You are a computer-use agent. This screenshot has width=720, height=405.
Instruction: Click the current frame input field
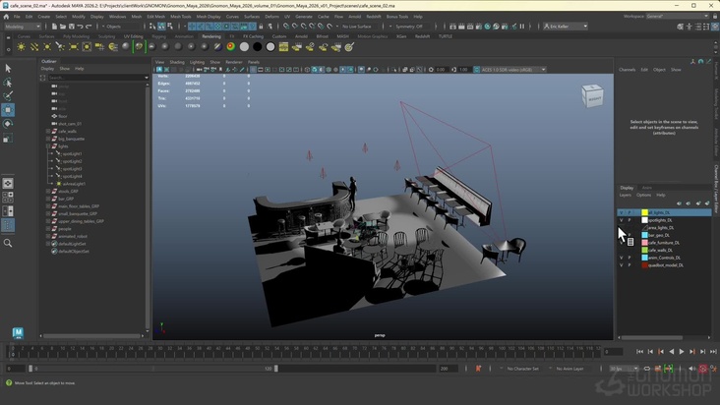click(x=613, y=352)
